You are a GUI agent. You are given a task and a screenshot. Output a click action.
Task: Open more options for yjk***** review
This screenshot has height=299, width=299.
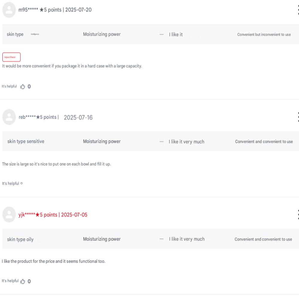(298, 215)
